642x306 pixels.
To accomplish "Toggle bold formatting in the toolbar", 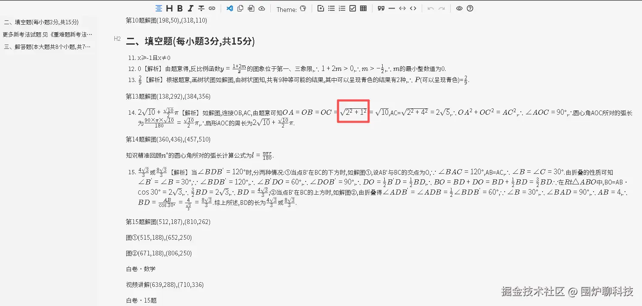I will pyautogui.click(x=179, y=8).
